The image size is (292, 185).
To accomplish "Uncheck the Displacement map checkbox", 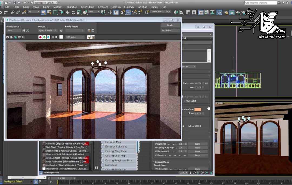I will (156, 152).
